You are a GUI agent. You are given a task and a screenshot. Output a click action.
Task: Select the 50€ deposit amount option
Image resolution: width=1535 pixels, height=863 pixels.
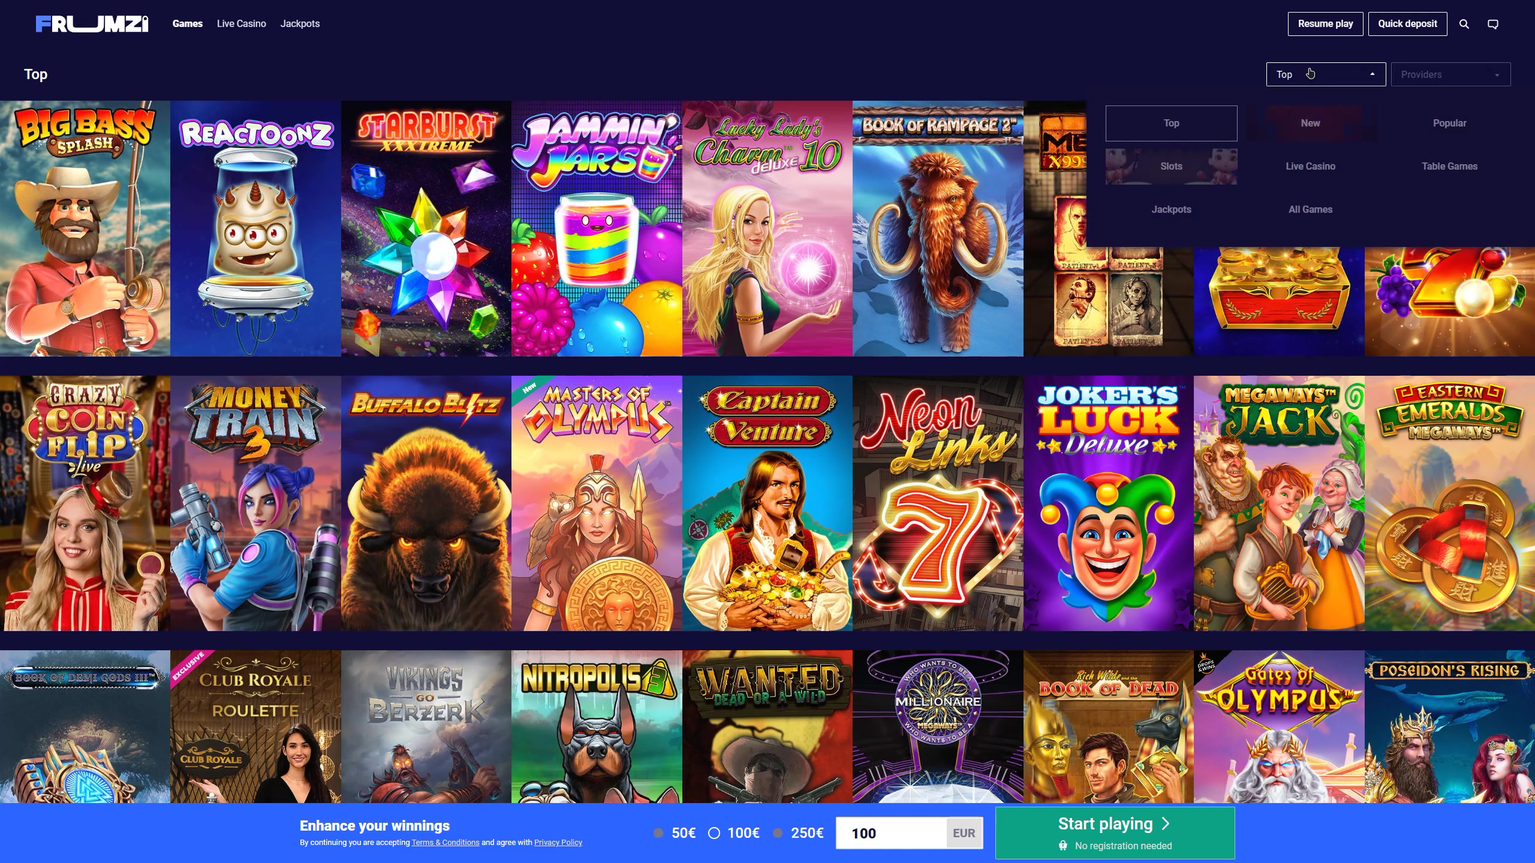coord(675,833)
